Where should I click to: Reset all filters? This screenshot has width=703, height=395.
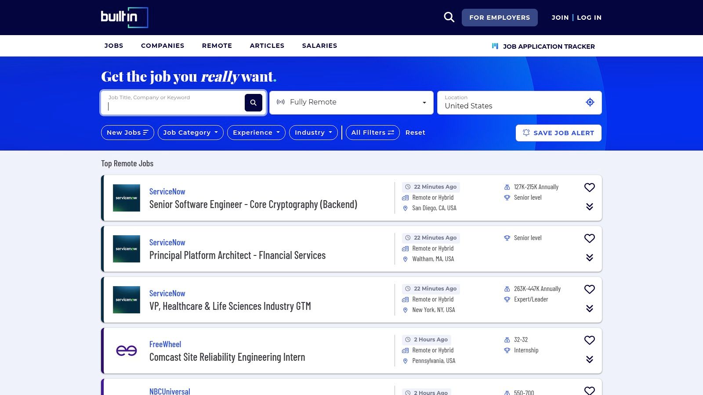415,133
